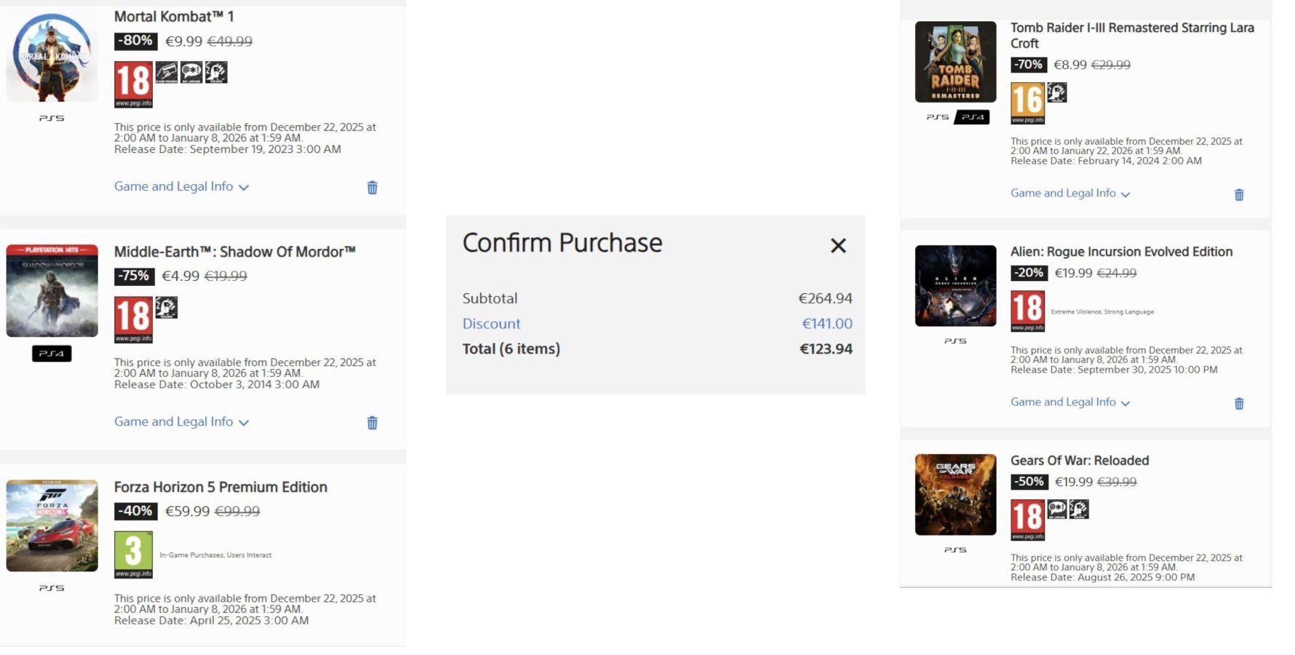
Task: Click the Tomb Raider Remastered cover image
Action: [x=955, y=62]
